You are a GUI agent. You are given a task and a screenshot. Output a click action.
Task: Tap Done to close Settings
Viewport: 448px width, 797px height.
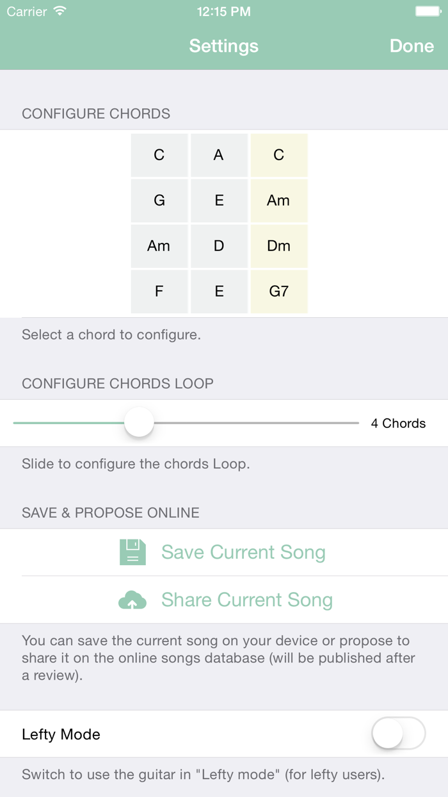click(x=412, y=45)
